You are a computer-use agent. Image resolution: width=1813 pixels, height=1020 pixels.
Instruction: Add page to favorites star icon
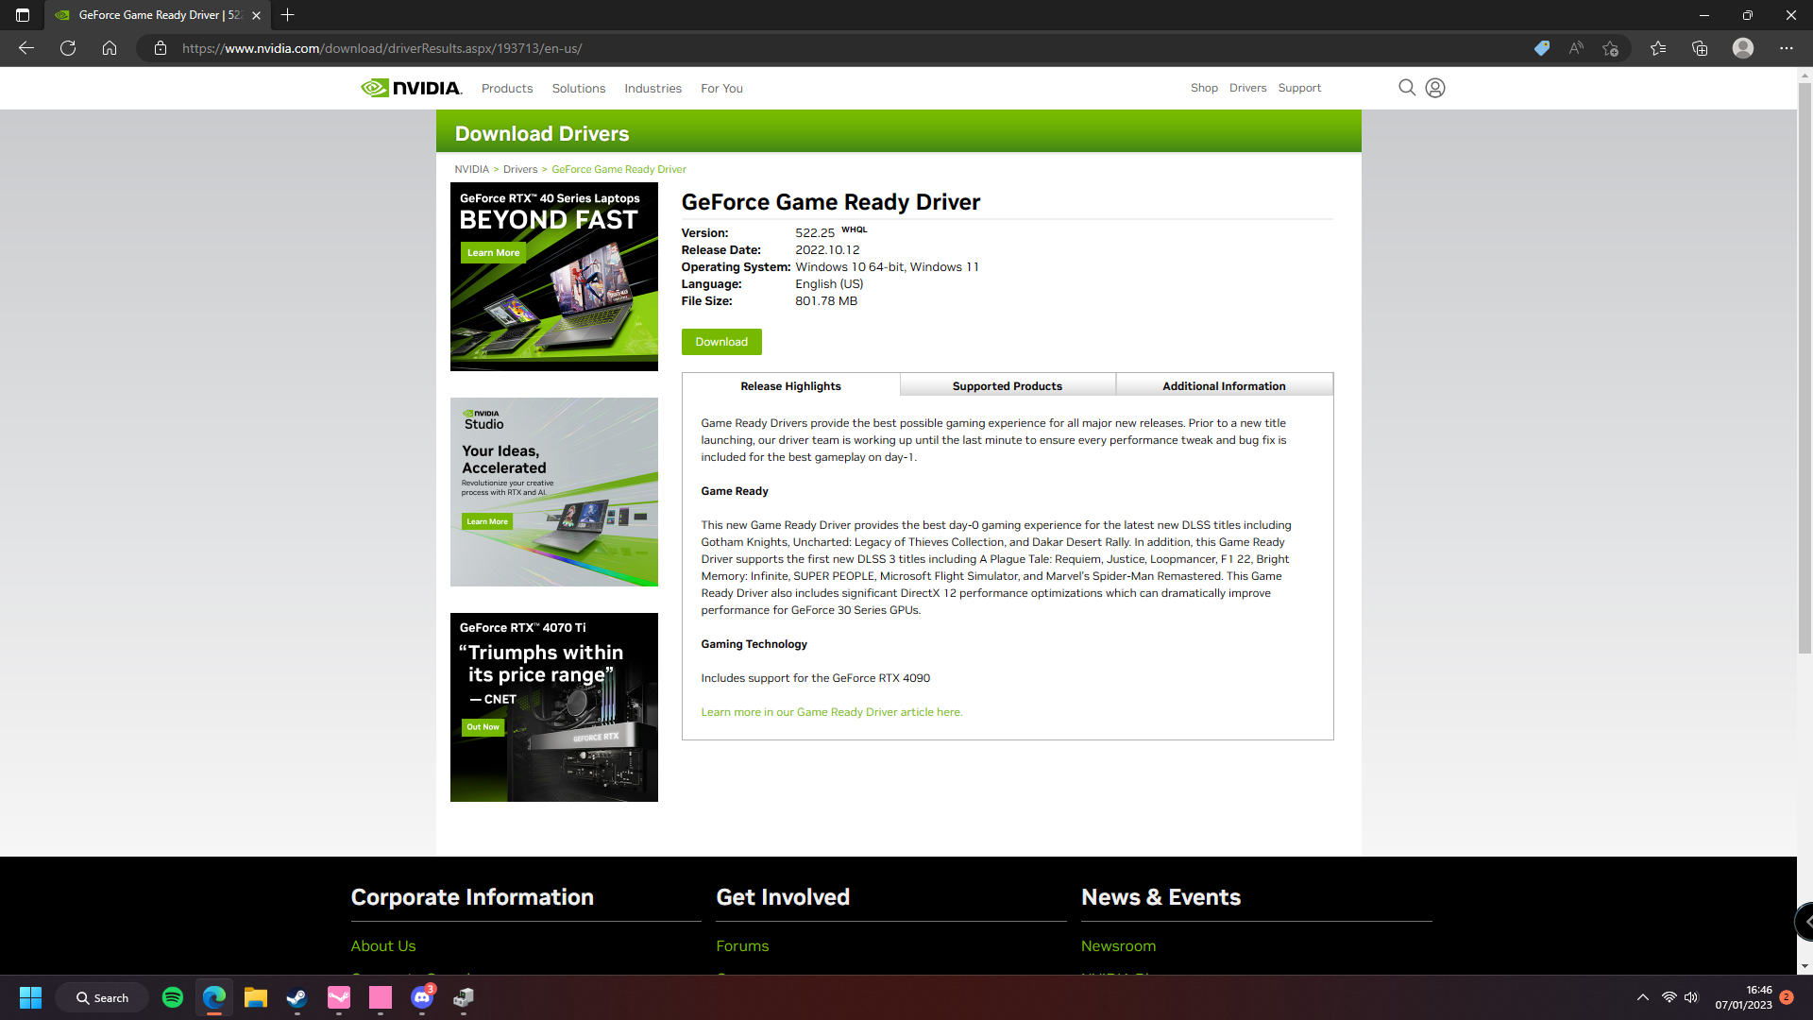coord(1610,48)
